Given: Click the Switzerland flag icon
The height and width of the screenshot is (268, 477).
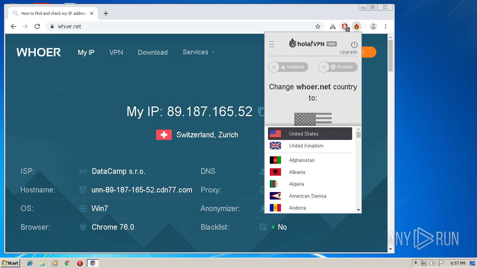Looking at the screenshot, I should coord(164,135).
